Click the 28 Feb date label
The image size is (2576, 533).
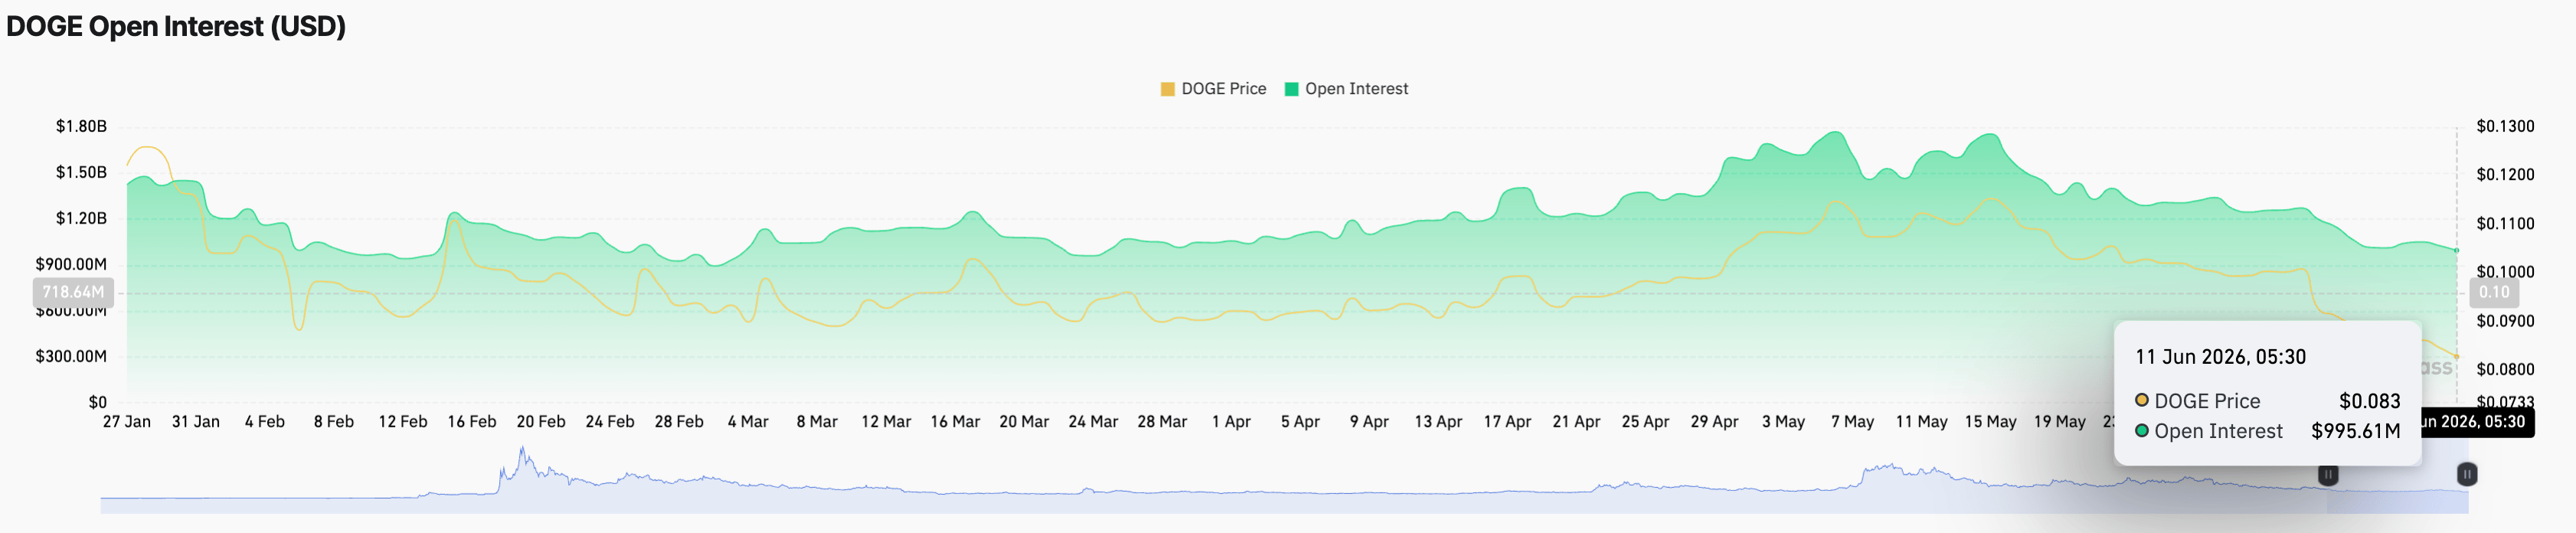point(679,422)
